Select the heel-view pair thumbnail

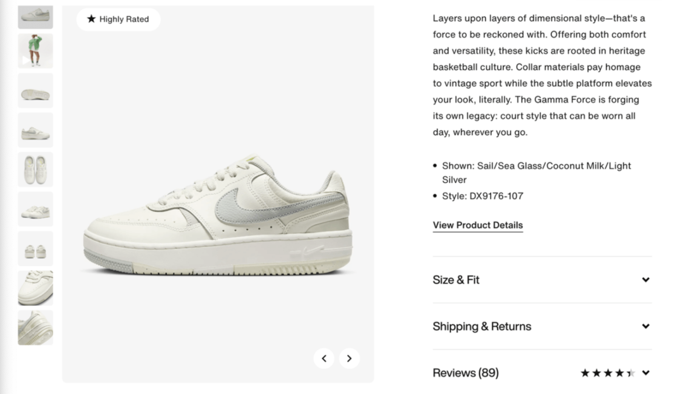click(35, 249)
